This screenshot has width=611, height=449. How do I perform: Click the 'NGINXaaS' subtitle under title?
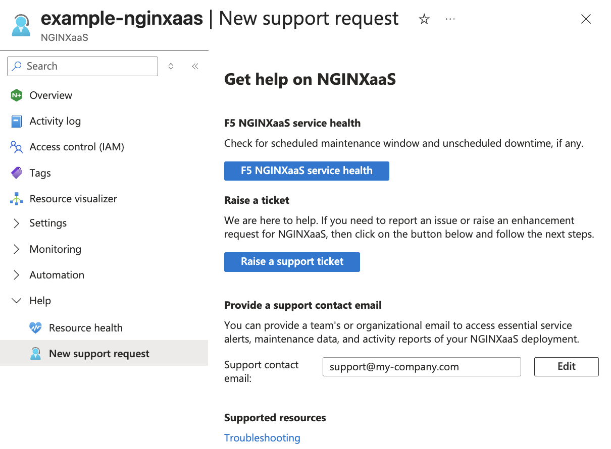tap(65, 38)
